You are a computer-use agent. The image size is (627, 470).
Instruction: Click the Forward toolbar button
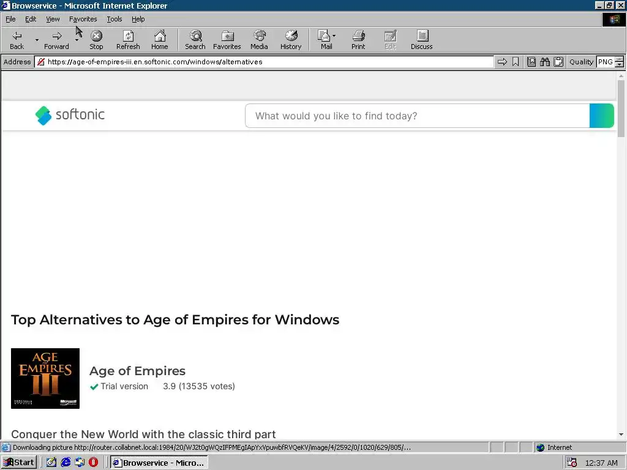[56, 40]
